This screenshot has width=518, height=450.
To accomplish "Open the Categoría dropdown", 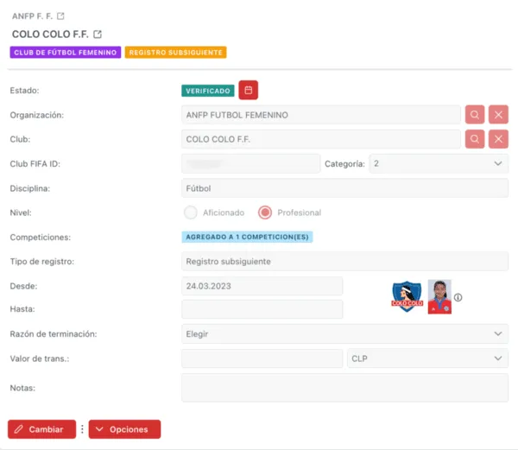I will [x=439, y=163].
